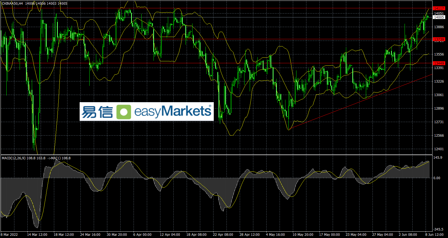Click the 13226 price axis value

click(x=439, y=81)
